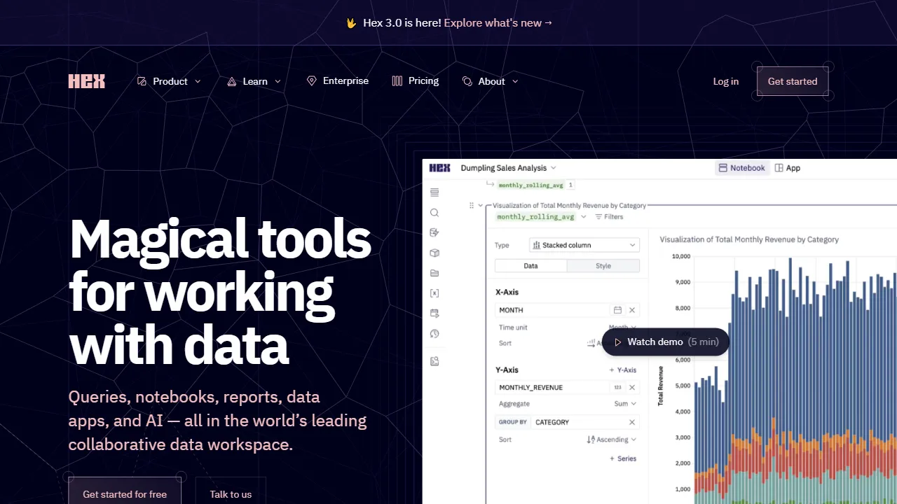Click the Filters lines icon

click(x=598, y=217)
